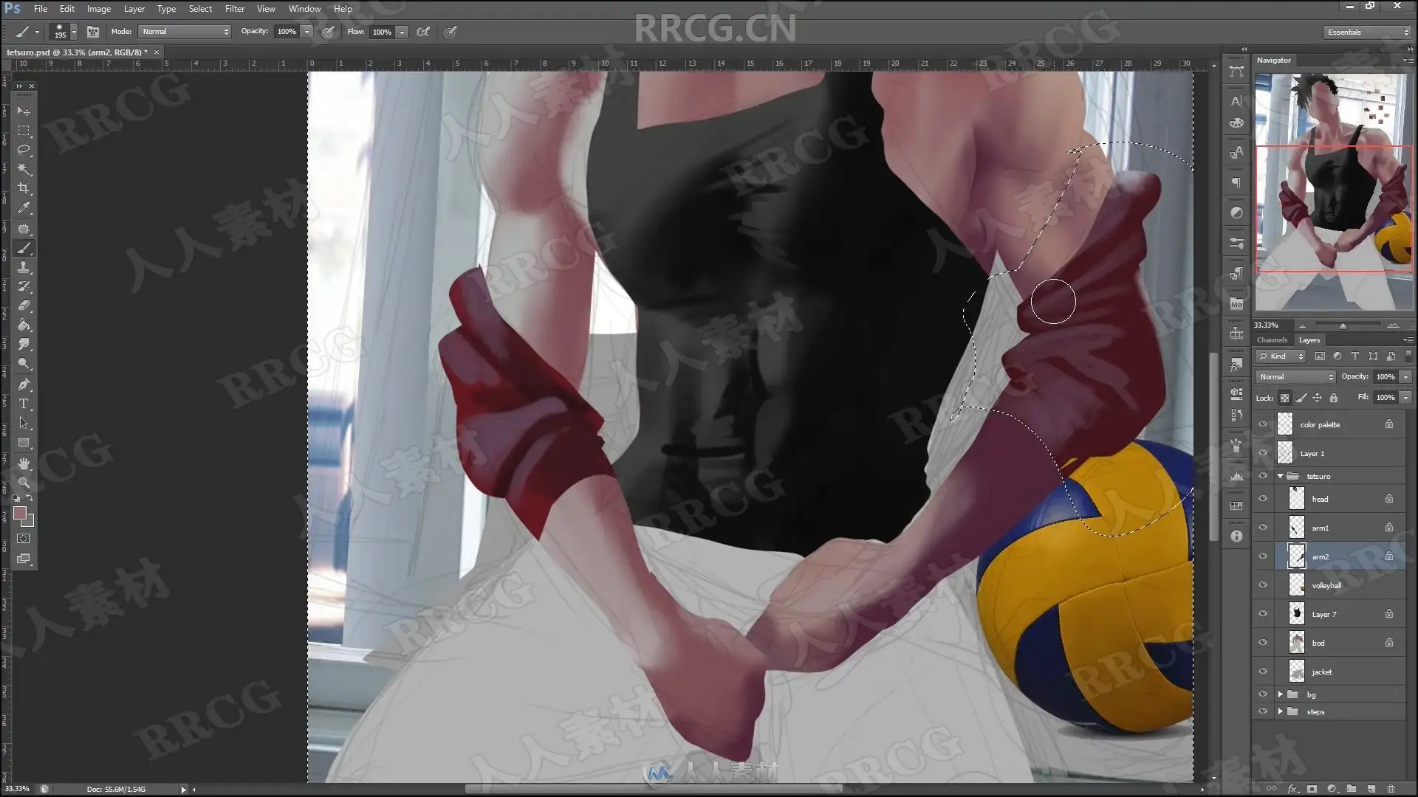Open the brush Mode dropdown
The width and height of the screenshot is (1418, 797).
point(185,32)
